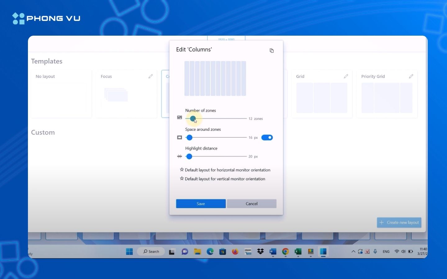
Task: Toggle the Space around zones switch
Action: [x=267, y=138]
